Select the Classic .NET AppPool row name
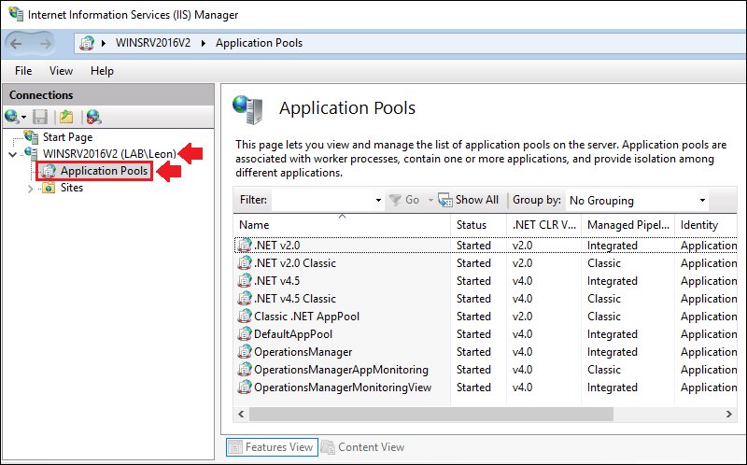 [x=307, y=316]
